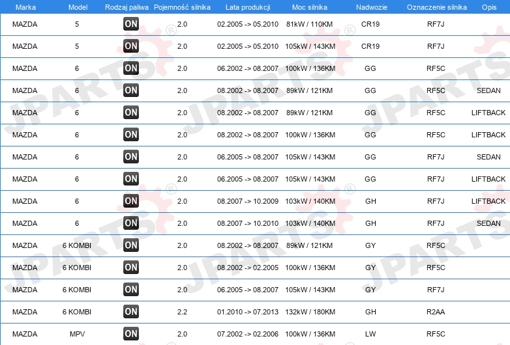The image size is (510, 345).
Task: Select the RF5C cell in the MPV row
Action: point(436,334)
